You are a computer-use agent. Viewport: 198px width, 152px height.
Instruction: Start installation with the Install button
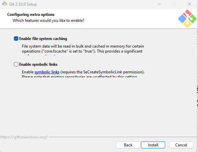click(x=153, y=145)
